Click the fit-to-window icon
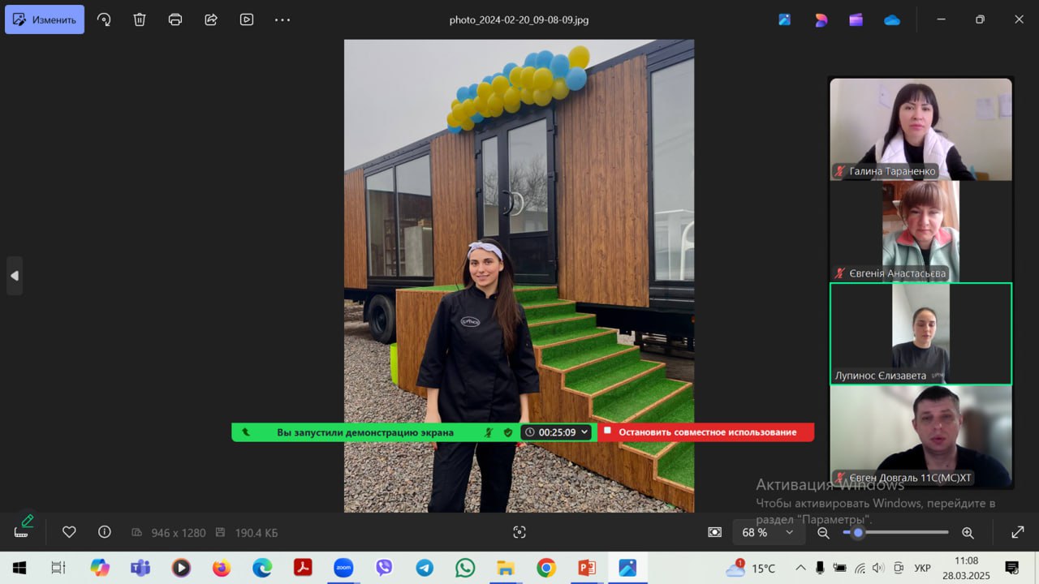 coord(714,532)
